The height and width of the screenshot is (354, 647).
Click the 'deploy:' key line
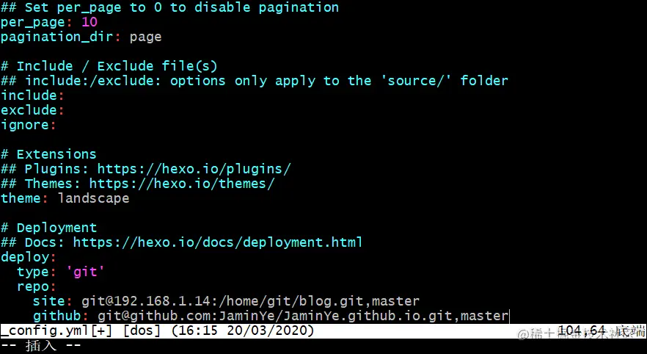[x=29, y=257]
